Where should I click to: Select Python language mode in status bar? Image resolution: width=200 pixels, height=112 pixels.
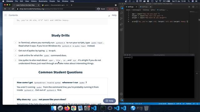(x=188, y=104)
